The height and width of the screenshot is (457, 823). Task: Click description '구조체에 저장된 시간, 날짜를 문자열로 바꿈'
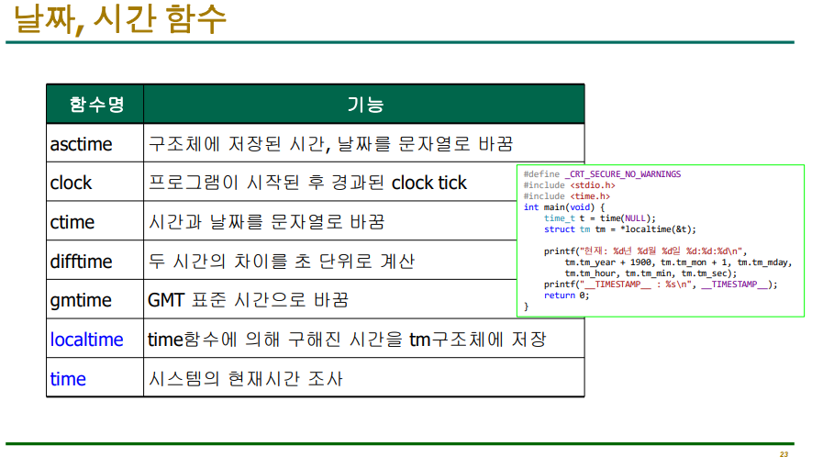[x=330, y=144]
